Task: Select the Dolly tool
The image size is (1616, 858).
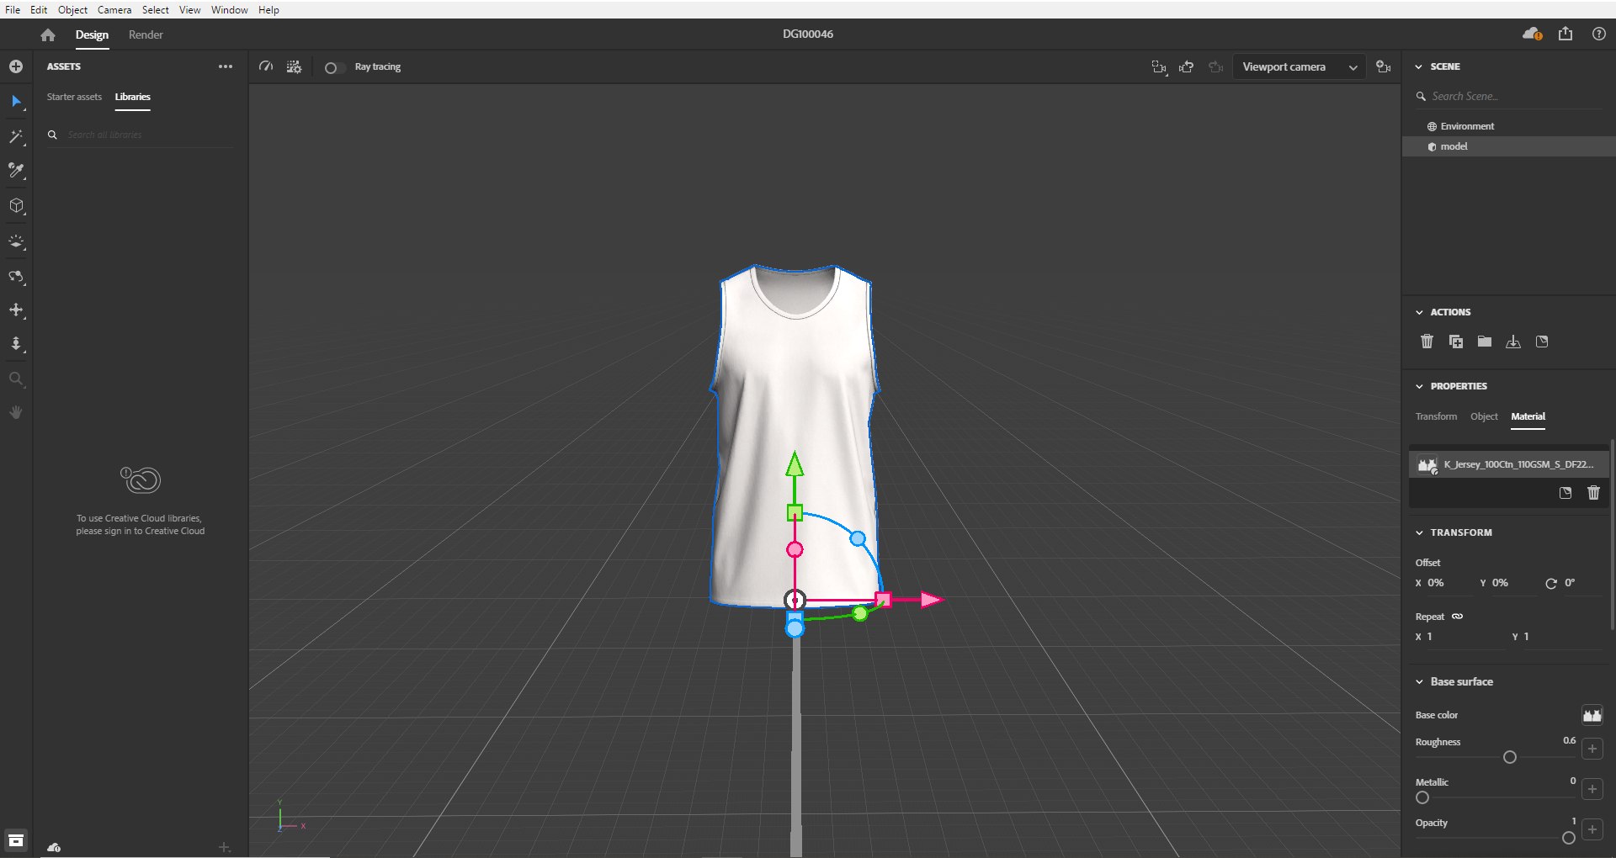Action: pos(16,344)
